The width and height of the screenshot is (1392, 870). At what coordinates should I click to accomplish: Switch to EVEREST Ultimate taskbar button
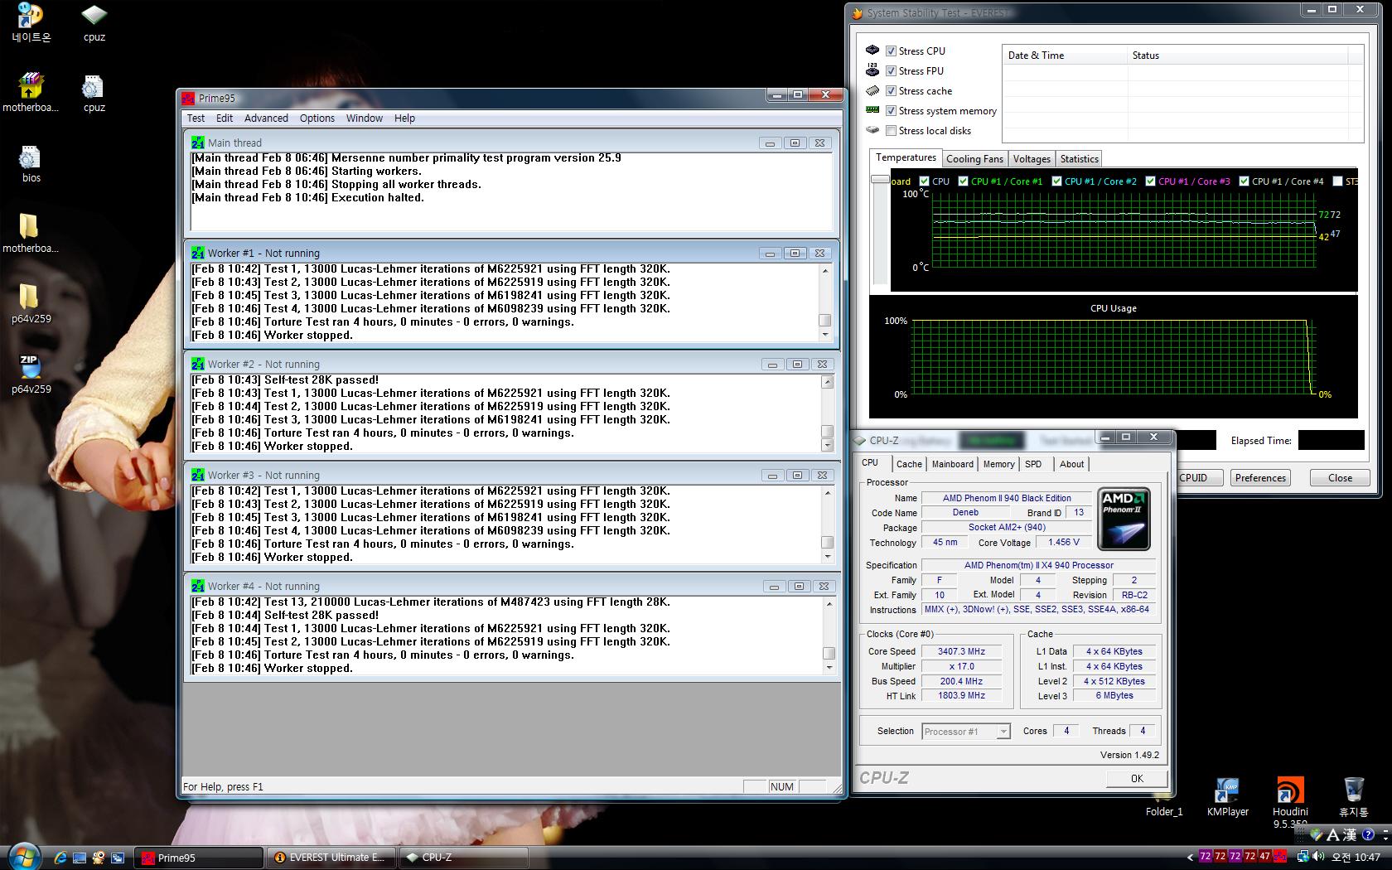pyautogui.click(x=331, y=858)
